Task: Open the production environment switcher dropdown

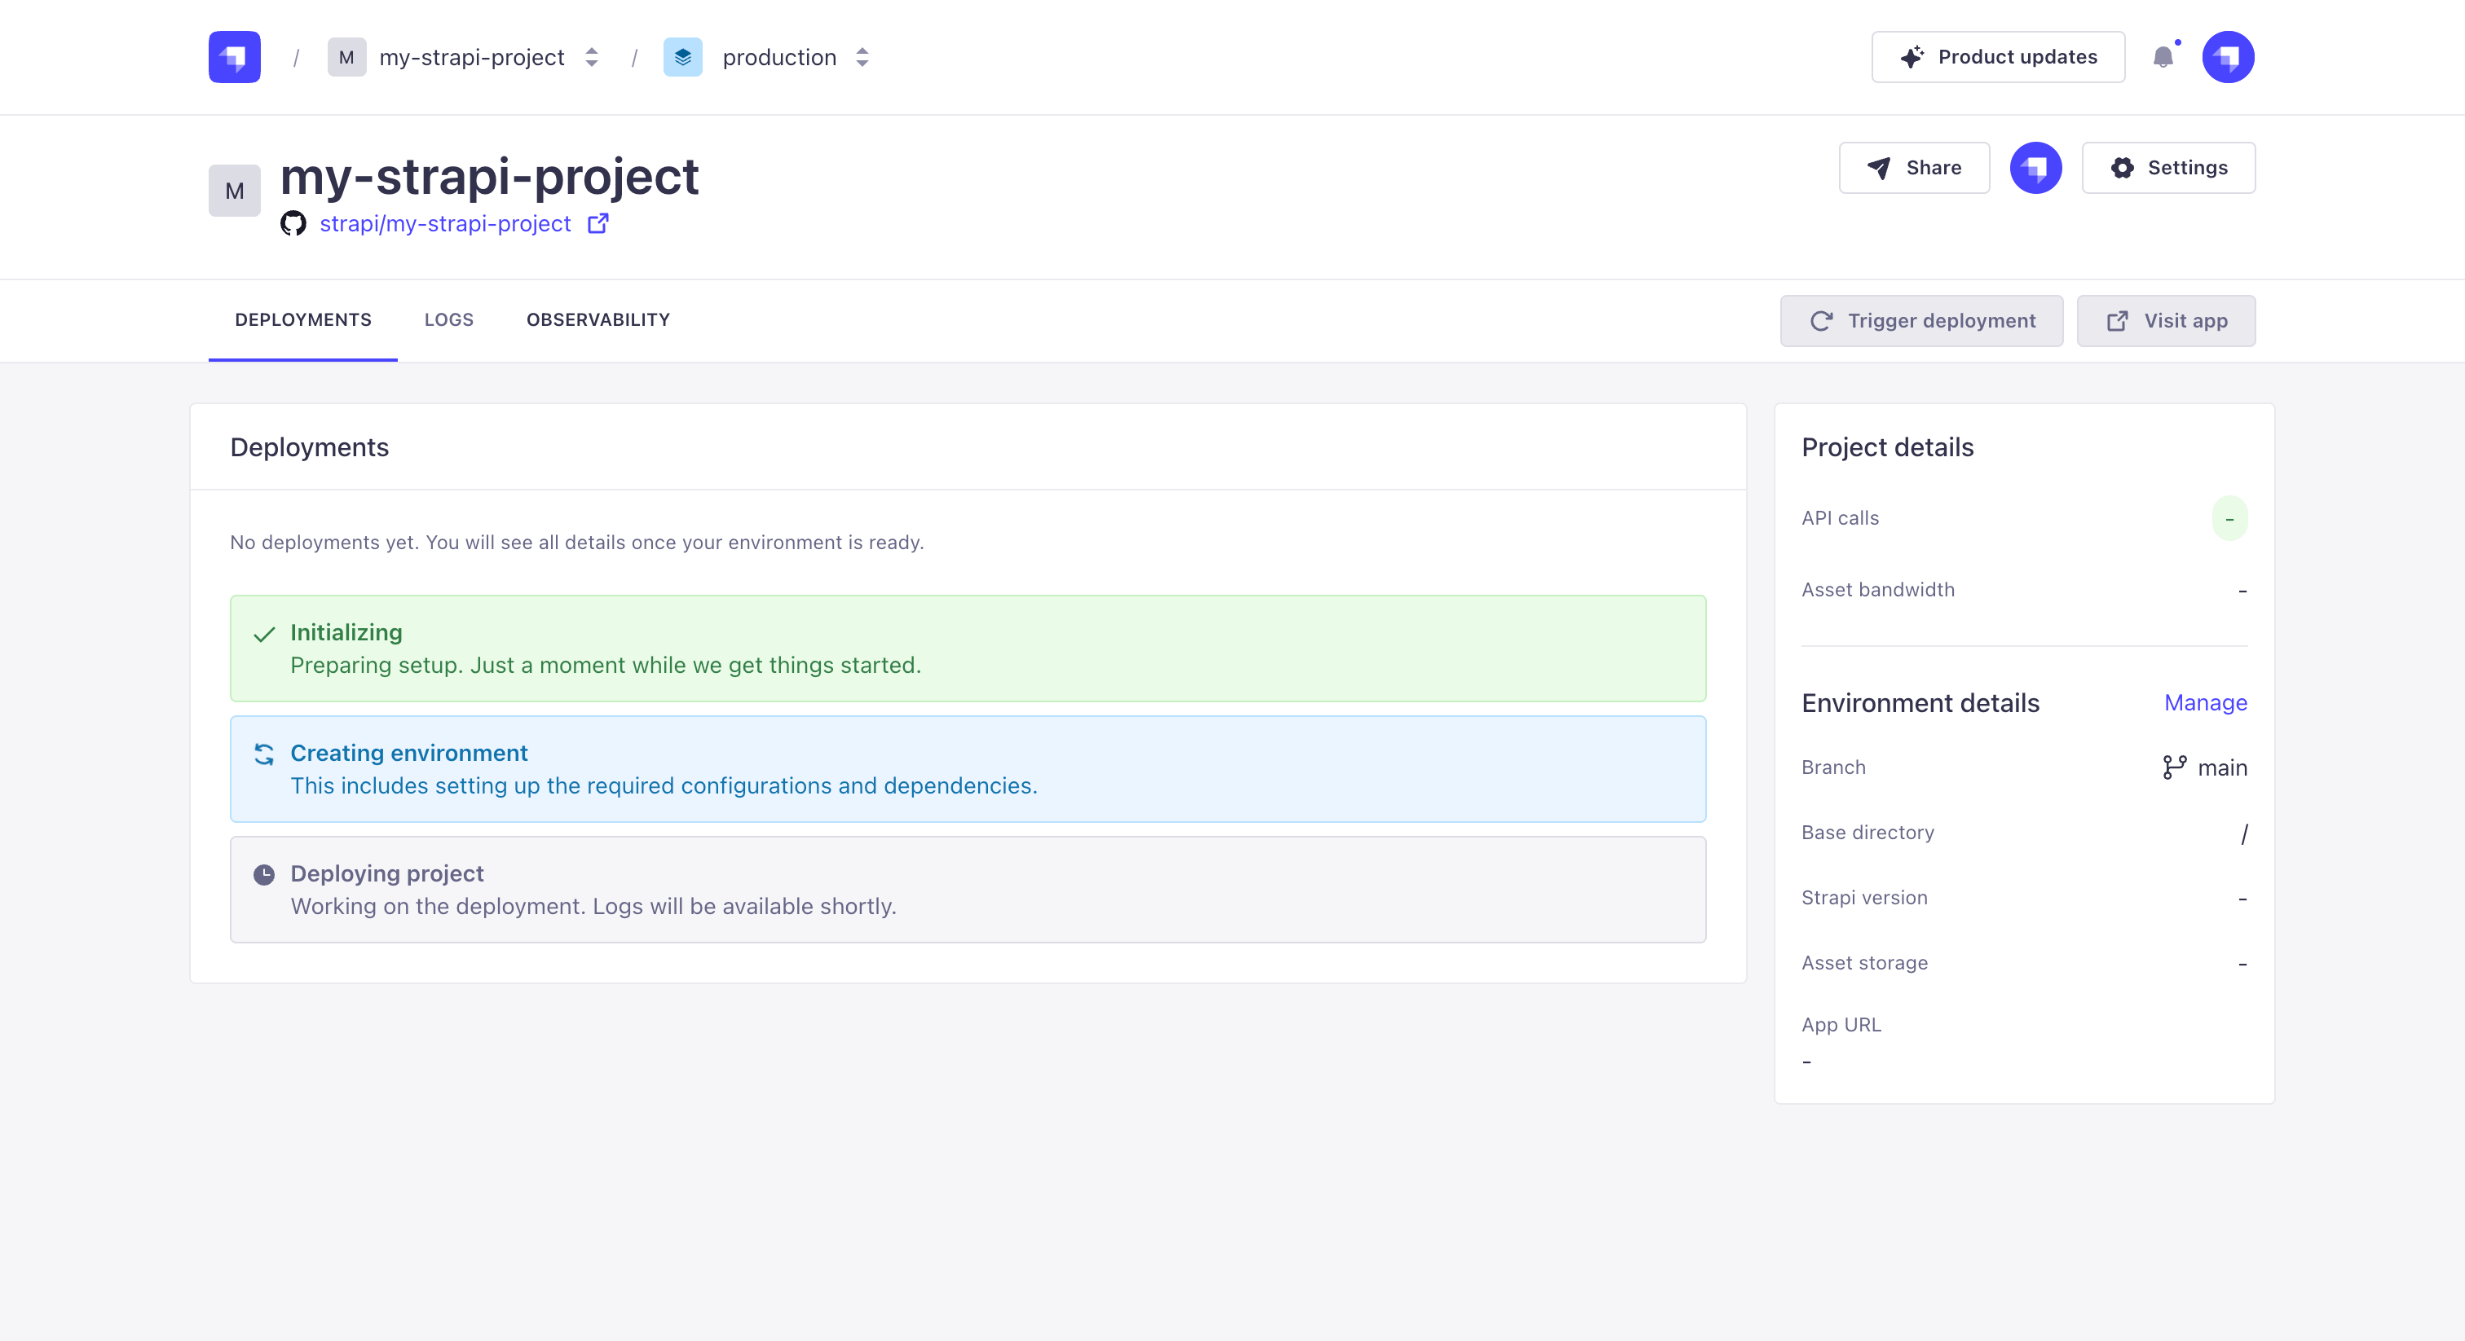Action: (x=862, y=57)
